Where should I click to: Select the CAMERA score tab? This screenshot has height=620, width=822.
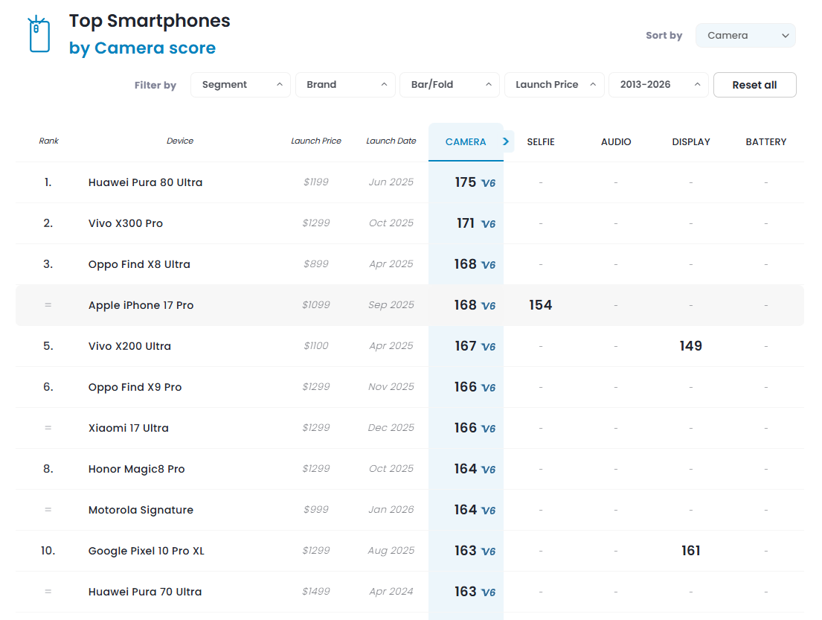[x=466, y=141]
